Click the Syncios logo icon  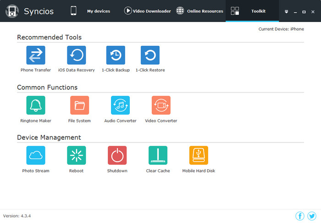coord(12,11)
